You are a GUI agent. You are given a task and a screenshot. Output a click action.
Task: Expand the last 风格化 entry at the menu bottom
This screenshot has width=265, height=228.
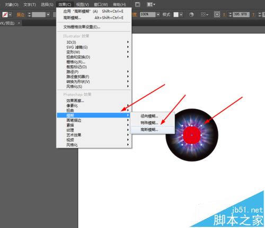[x=94, y=145]
